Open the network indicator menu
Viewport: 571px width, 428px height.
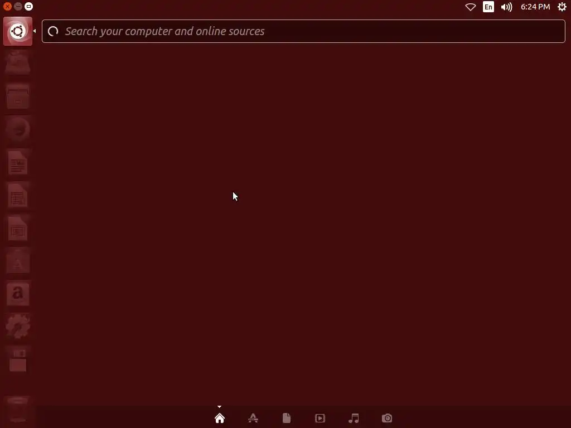point(471,7)
